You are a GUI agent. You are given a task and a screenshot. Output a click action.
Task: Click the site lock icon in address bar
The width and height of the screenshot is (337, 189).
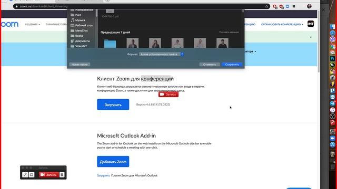coord(16,6)
